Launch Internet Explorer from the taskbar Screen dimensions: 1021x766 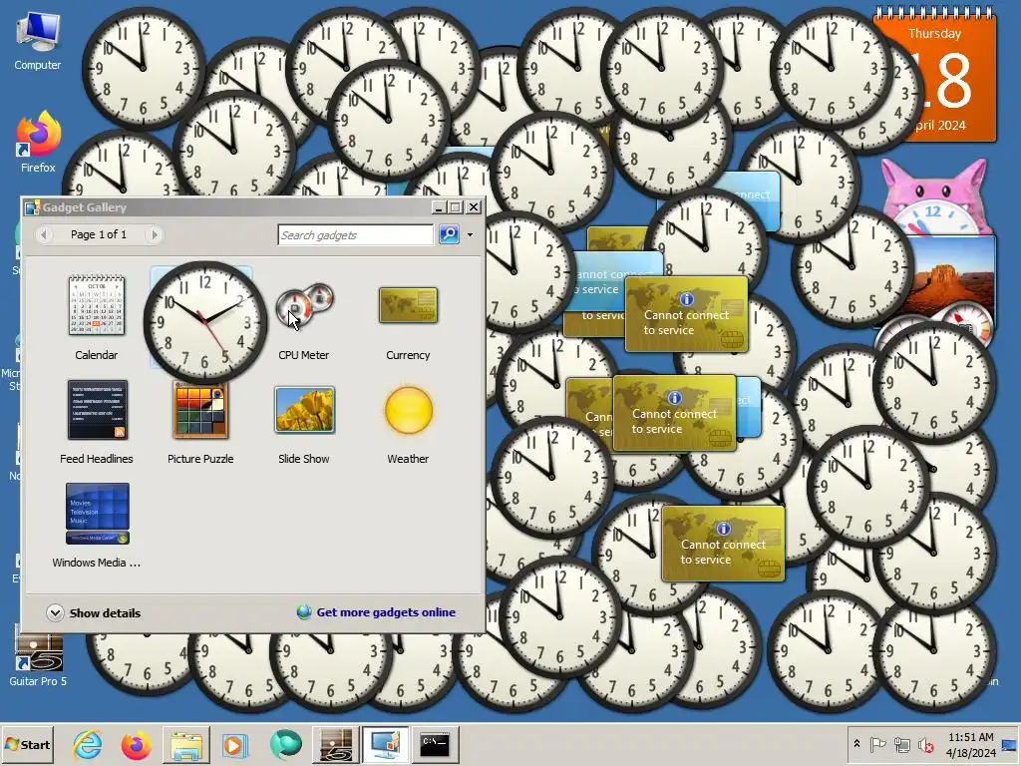(x=88, y=744)
